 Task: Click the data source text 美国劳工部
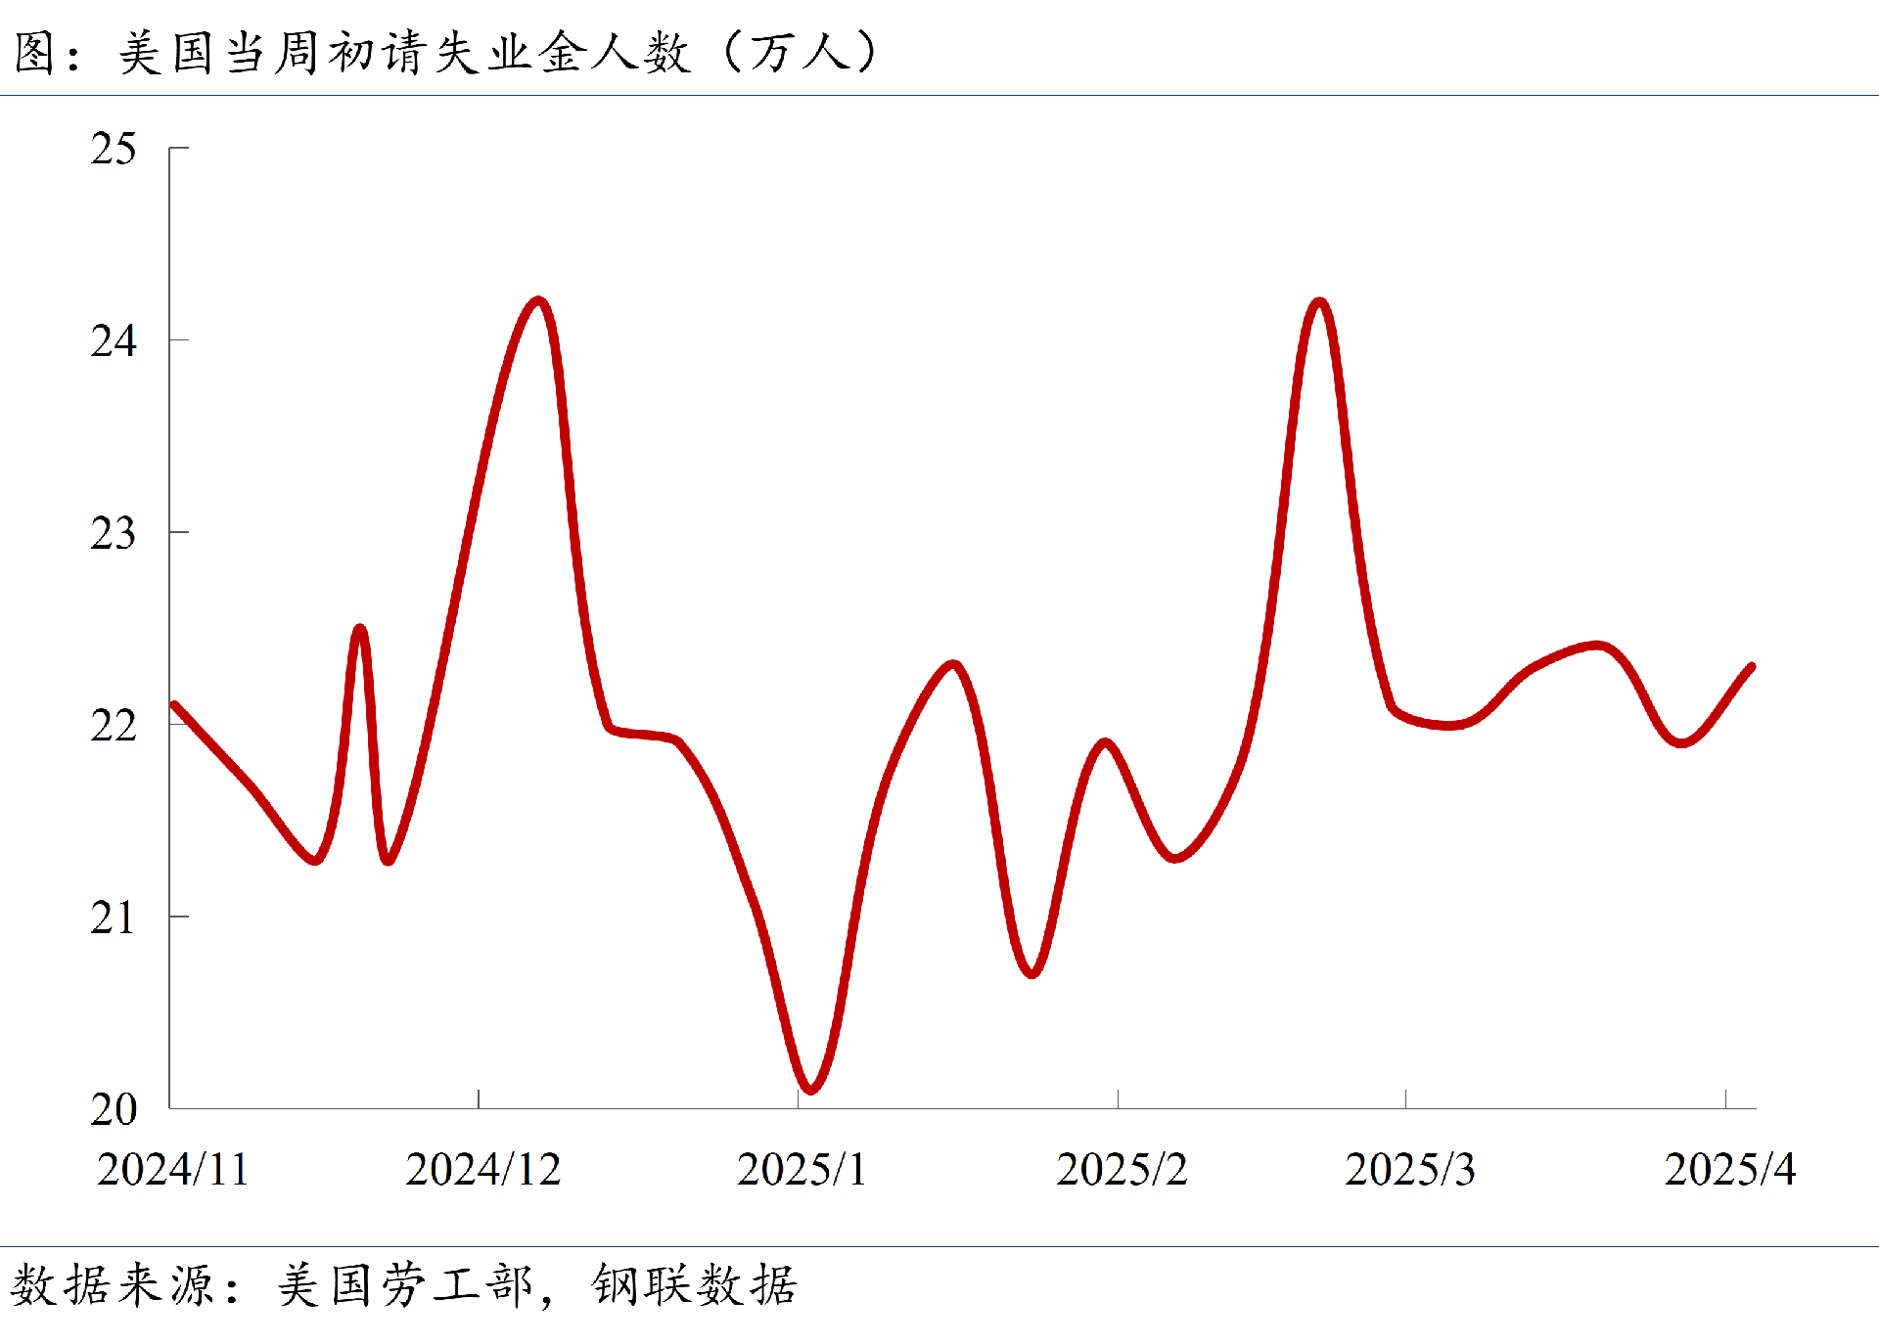tap(404, 1285)
